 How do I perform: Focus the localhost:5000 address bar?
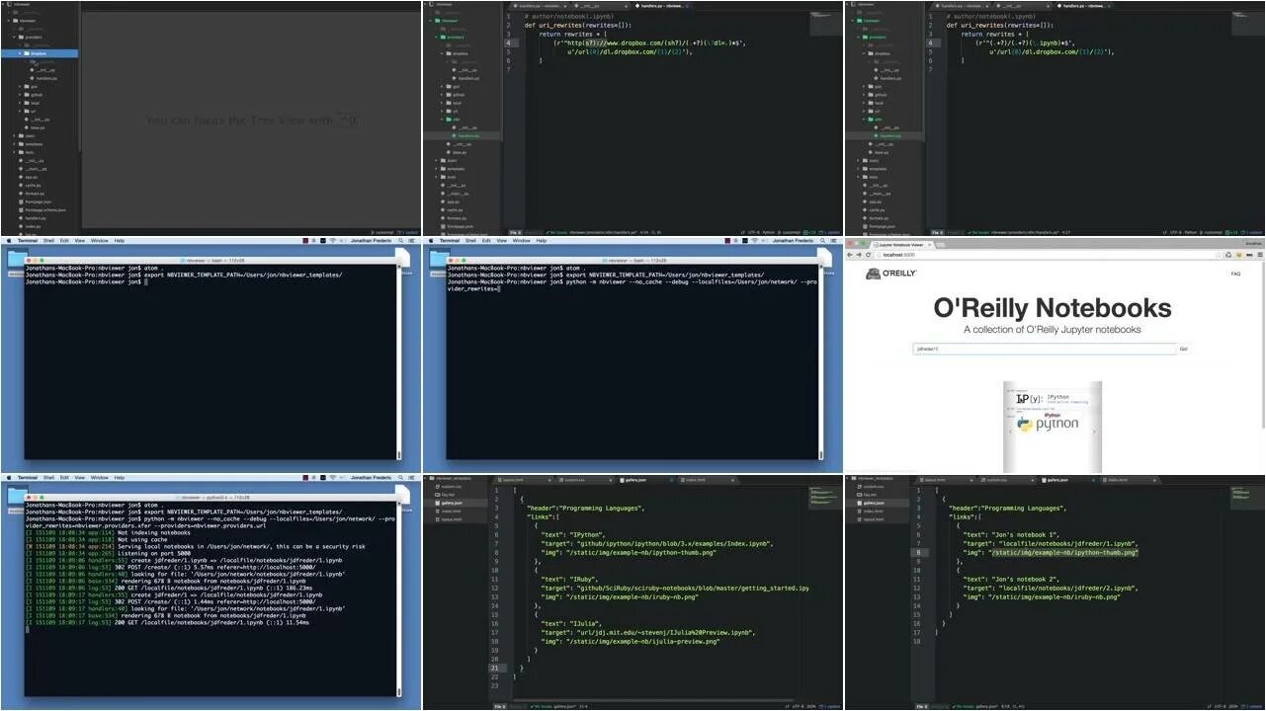click(x=1046, y=254)
